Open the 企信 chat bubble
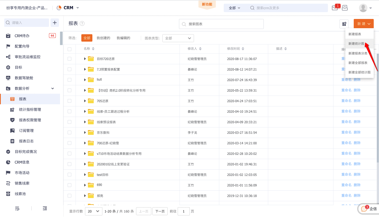 (368, 209)
